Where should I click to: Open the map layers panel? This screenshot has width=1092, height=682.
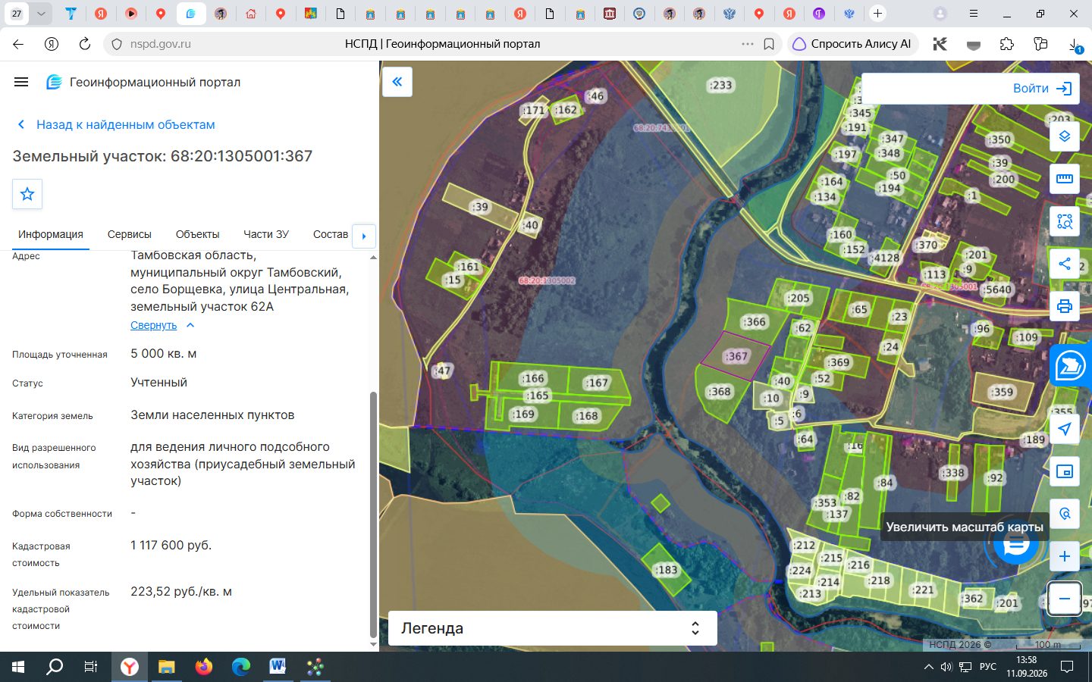pyautogui.click(x=1065, y=136)
